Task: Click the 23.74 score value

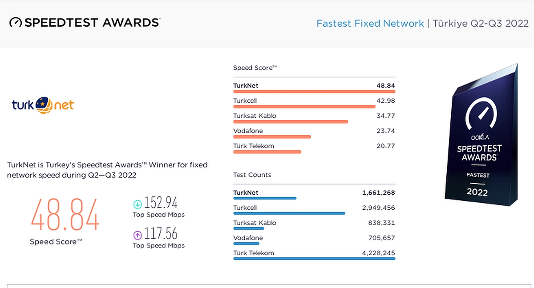Action: [386, 131]
